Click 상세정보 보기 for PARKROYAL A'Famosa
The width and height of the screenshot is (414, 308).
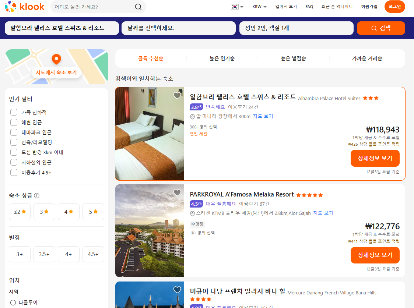375,255
